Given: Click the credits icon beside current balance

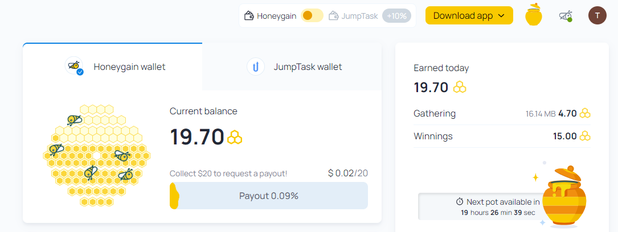Looking at the screenshot, I should pos(235,137).
